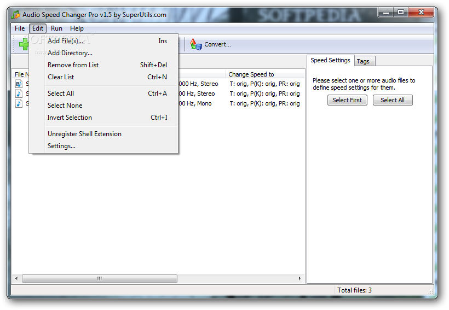Click the Convert toolbar icon
This screenshot has height=310, width=449.
click(x=196, y=44)
